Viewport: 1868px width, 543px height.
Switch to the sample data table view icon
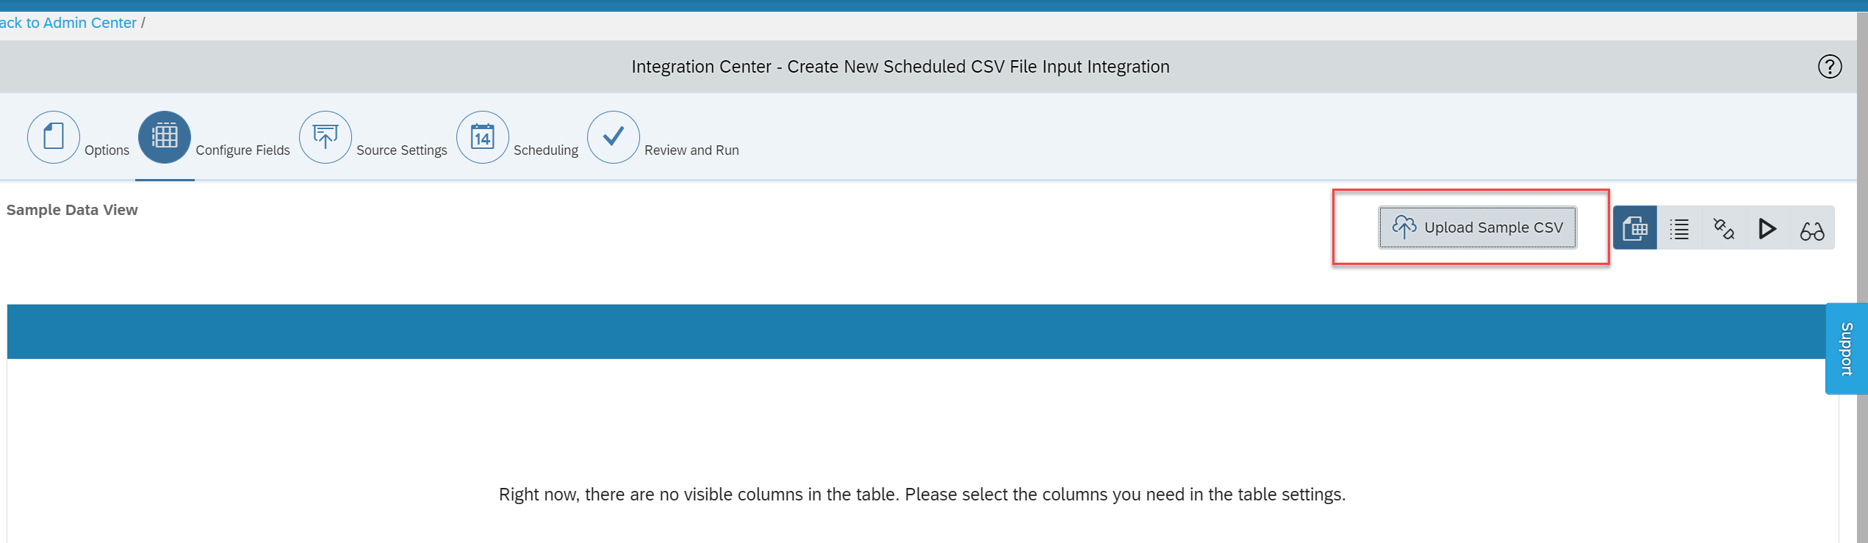(1635, 228)
